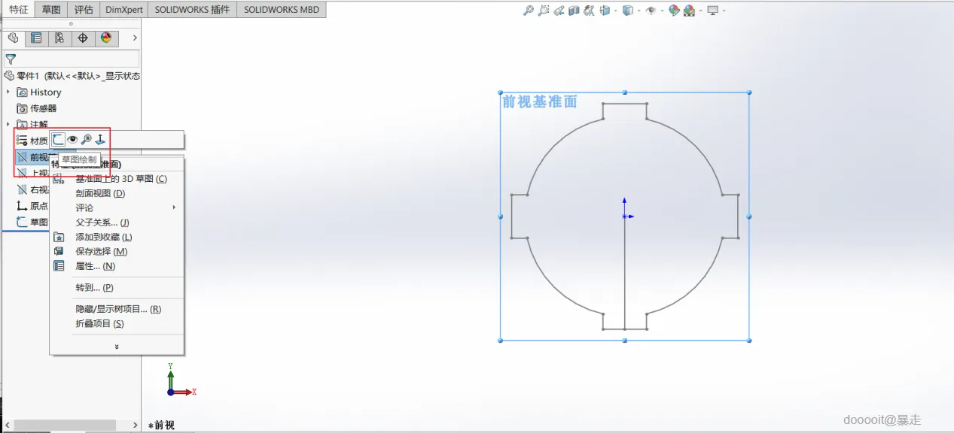Expand the History folder in feature tree
This screenshot has height=433, width=954.
(8, 92)
